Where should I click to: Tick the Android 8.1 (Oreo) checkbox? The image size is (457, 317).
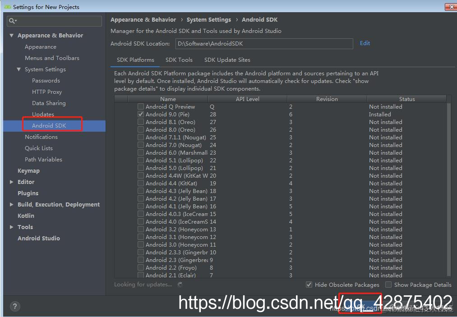[x=141, y=122]
